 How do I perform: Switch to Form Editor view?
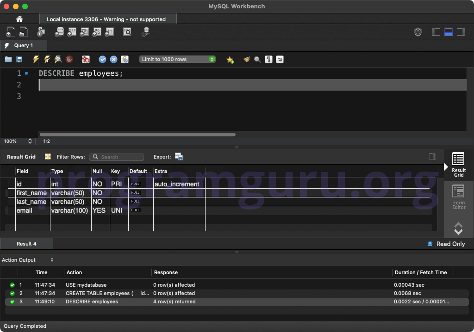click(x=458, y=197)
